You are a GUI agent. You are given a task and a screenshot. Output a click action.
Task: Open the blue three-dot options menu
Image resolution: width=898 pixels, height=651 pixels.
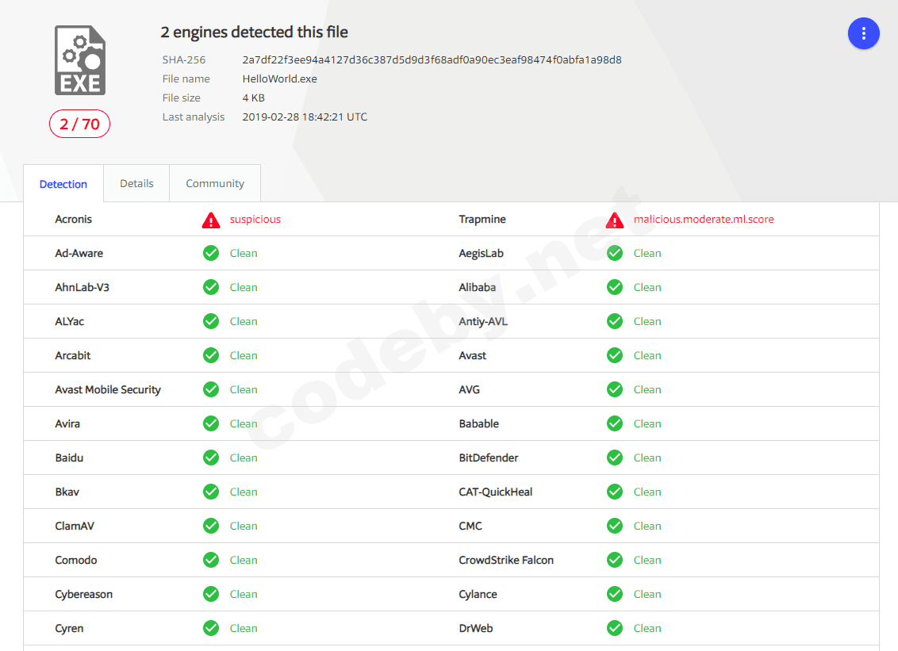[863, 33]
